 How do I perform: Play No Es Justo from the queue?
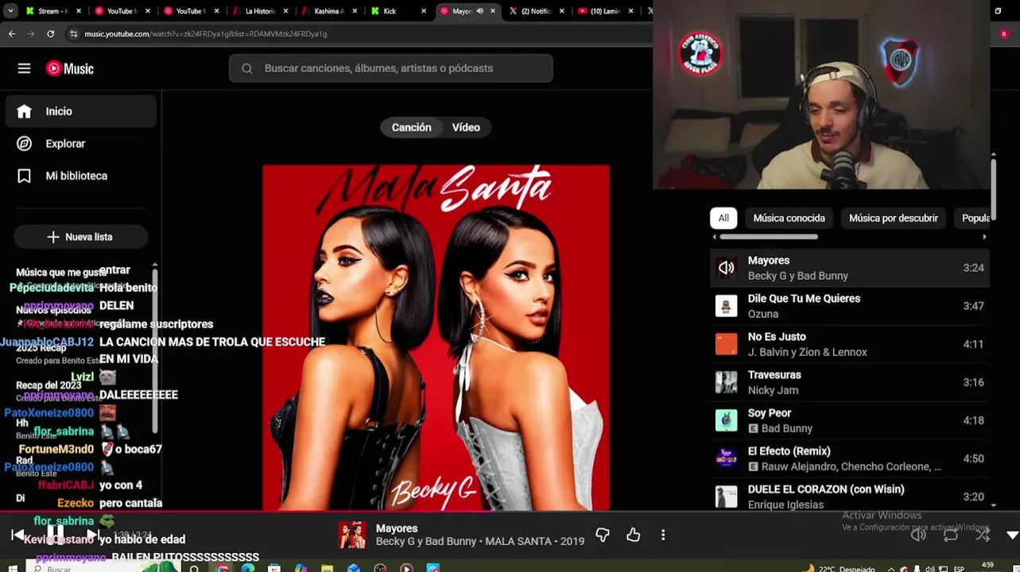849,344
